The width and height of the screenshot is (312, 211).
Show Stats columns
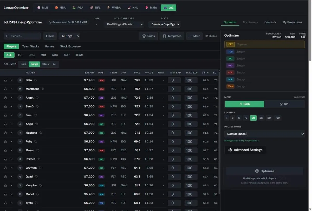45,64
